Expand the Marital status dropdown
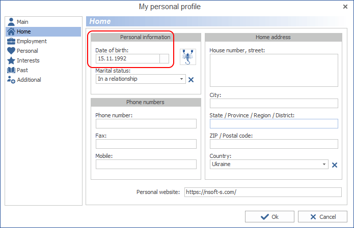 [x=182, y=79]
